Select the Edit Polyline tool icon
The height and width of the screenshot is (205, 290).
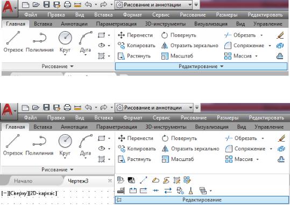coord(155,180)
